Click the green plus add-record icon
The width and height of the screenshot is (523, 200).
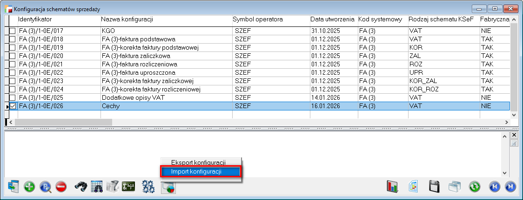click(29, 187)
